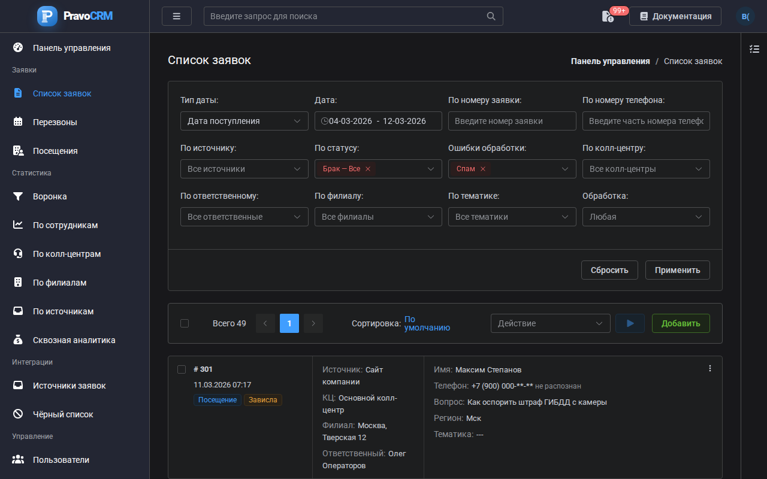Expand the Все источники dropdown
This screenshot has width=767, height=479.
[244, 169]
